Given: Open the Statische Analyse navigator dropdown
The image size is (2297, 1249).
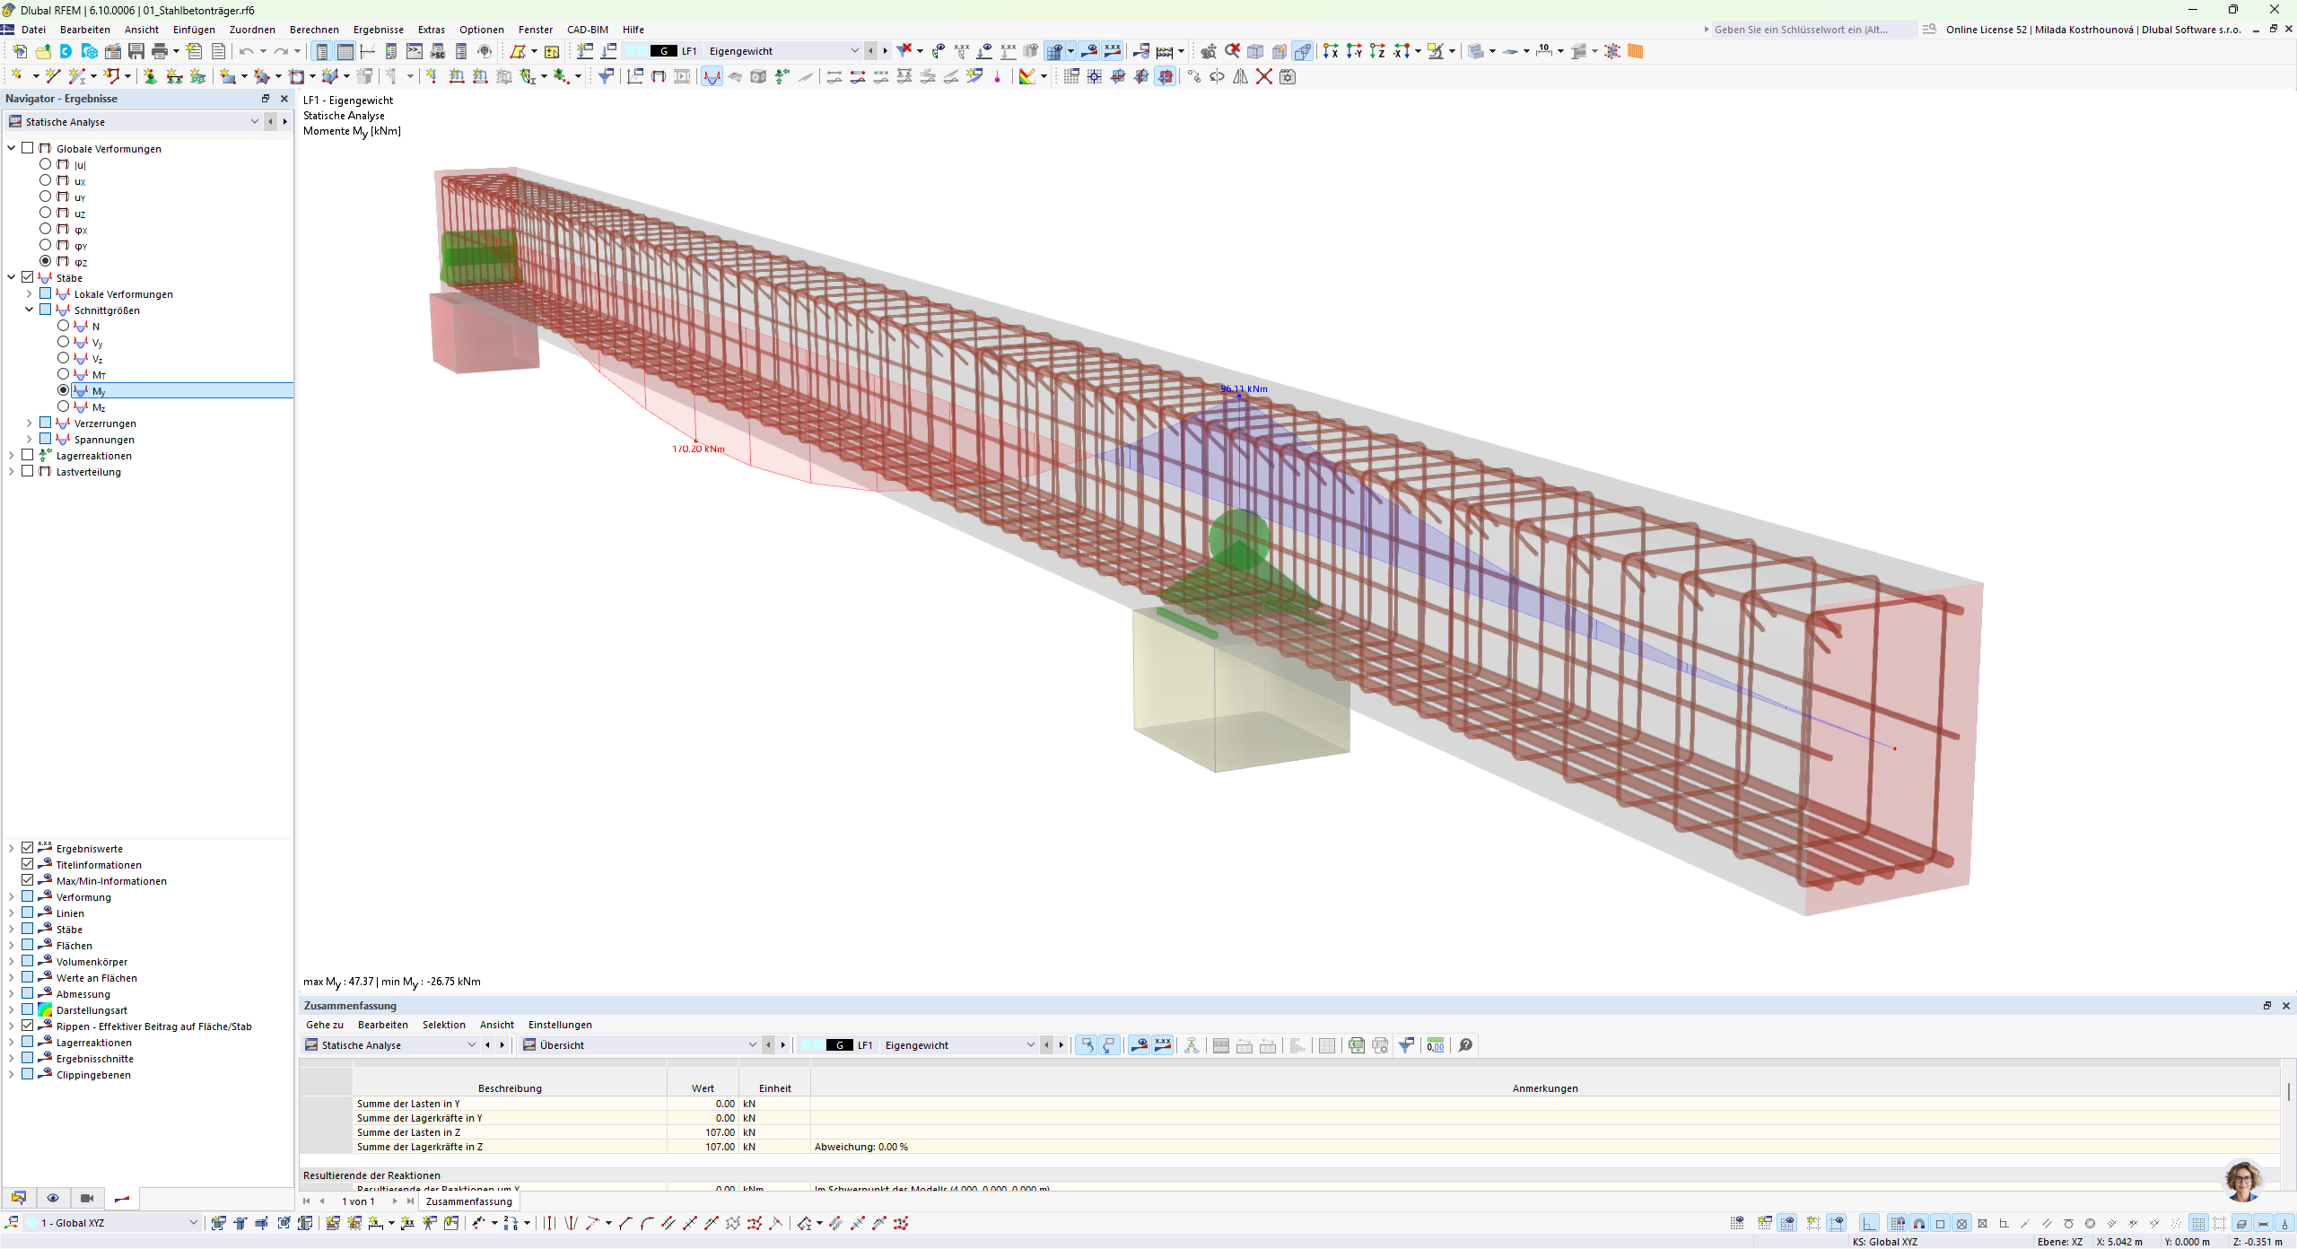Looking at the screenshot, I should pyautogui.click(x=254, y=122).
